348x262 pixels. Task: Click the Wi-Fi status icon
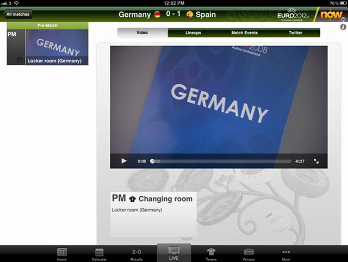pyautogui.click(x=16, y=3)
